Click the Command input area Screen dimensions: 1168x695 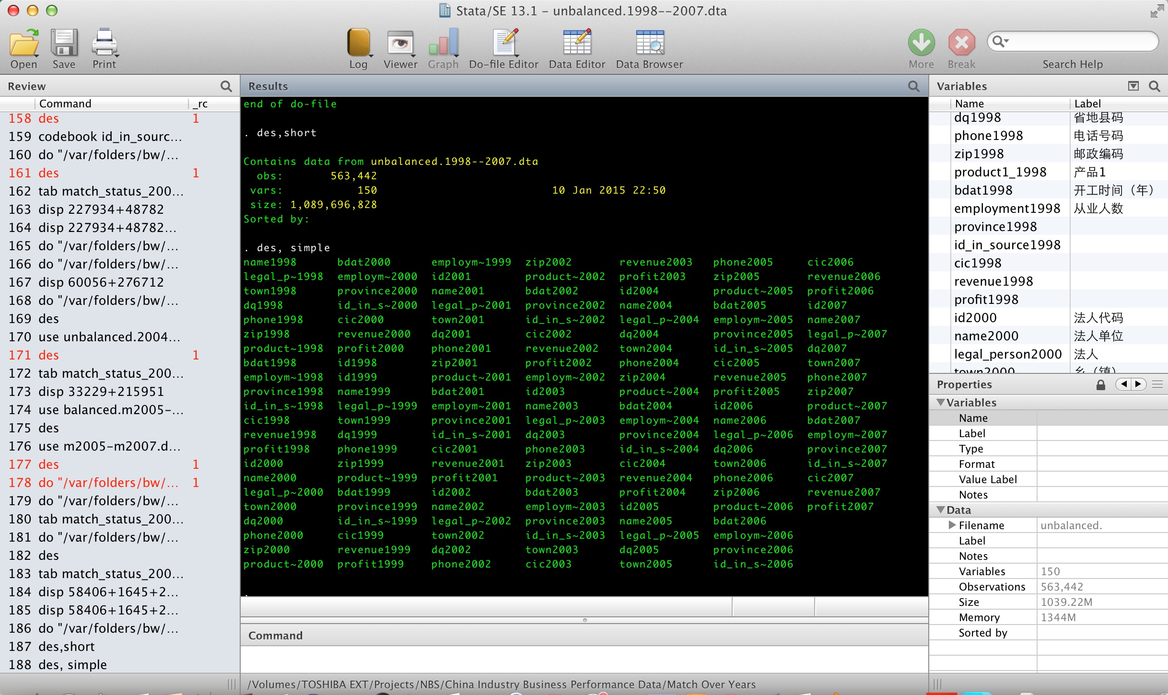(x=584, y=660)
